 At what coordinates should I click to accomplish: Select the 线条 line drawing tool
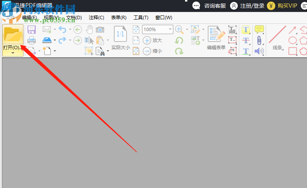pyautogui.click(x=277, y=38)
